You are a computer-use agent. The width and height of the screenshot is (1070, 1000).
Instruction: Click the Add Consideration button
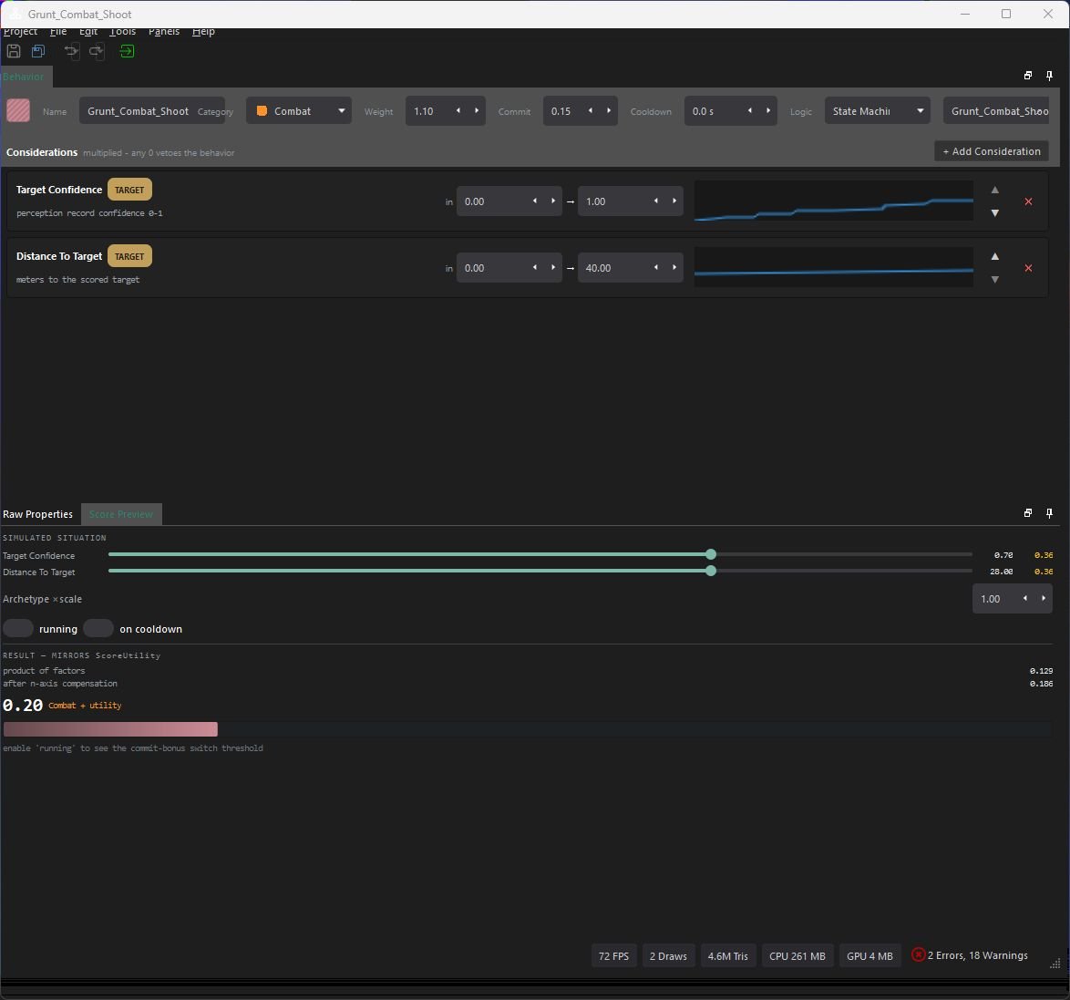[x=991, y=151]
